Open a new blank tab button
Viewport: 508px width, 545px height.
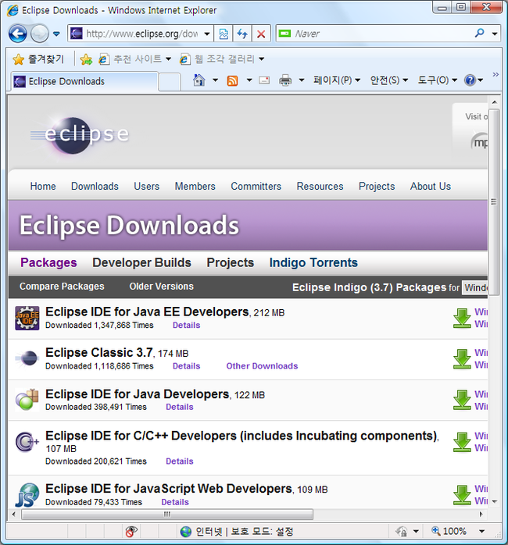[x=170, y=82]
